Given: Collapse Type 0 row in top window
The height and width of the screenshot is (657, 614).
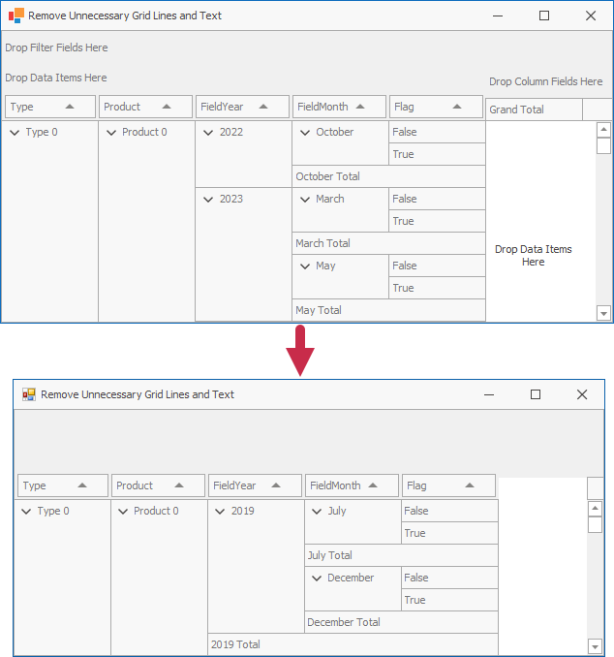Looking at the screenshot, I should (x=15, y=133).
